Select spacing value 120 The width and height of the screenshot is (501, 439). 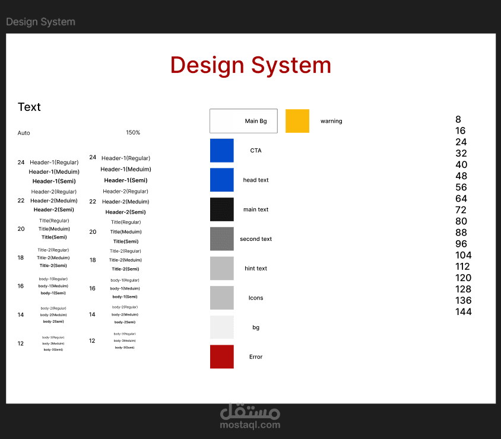[x=463, y=278]
